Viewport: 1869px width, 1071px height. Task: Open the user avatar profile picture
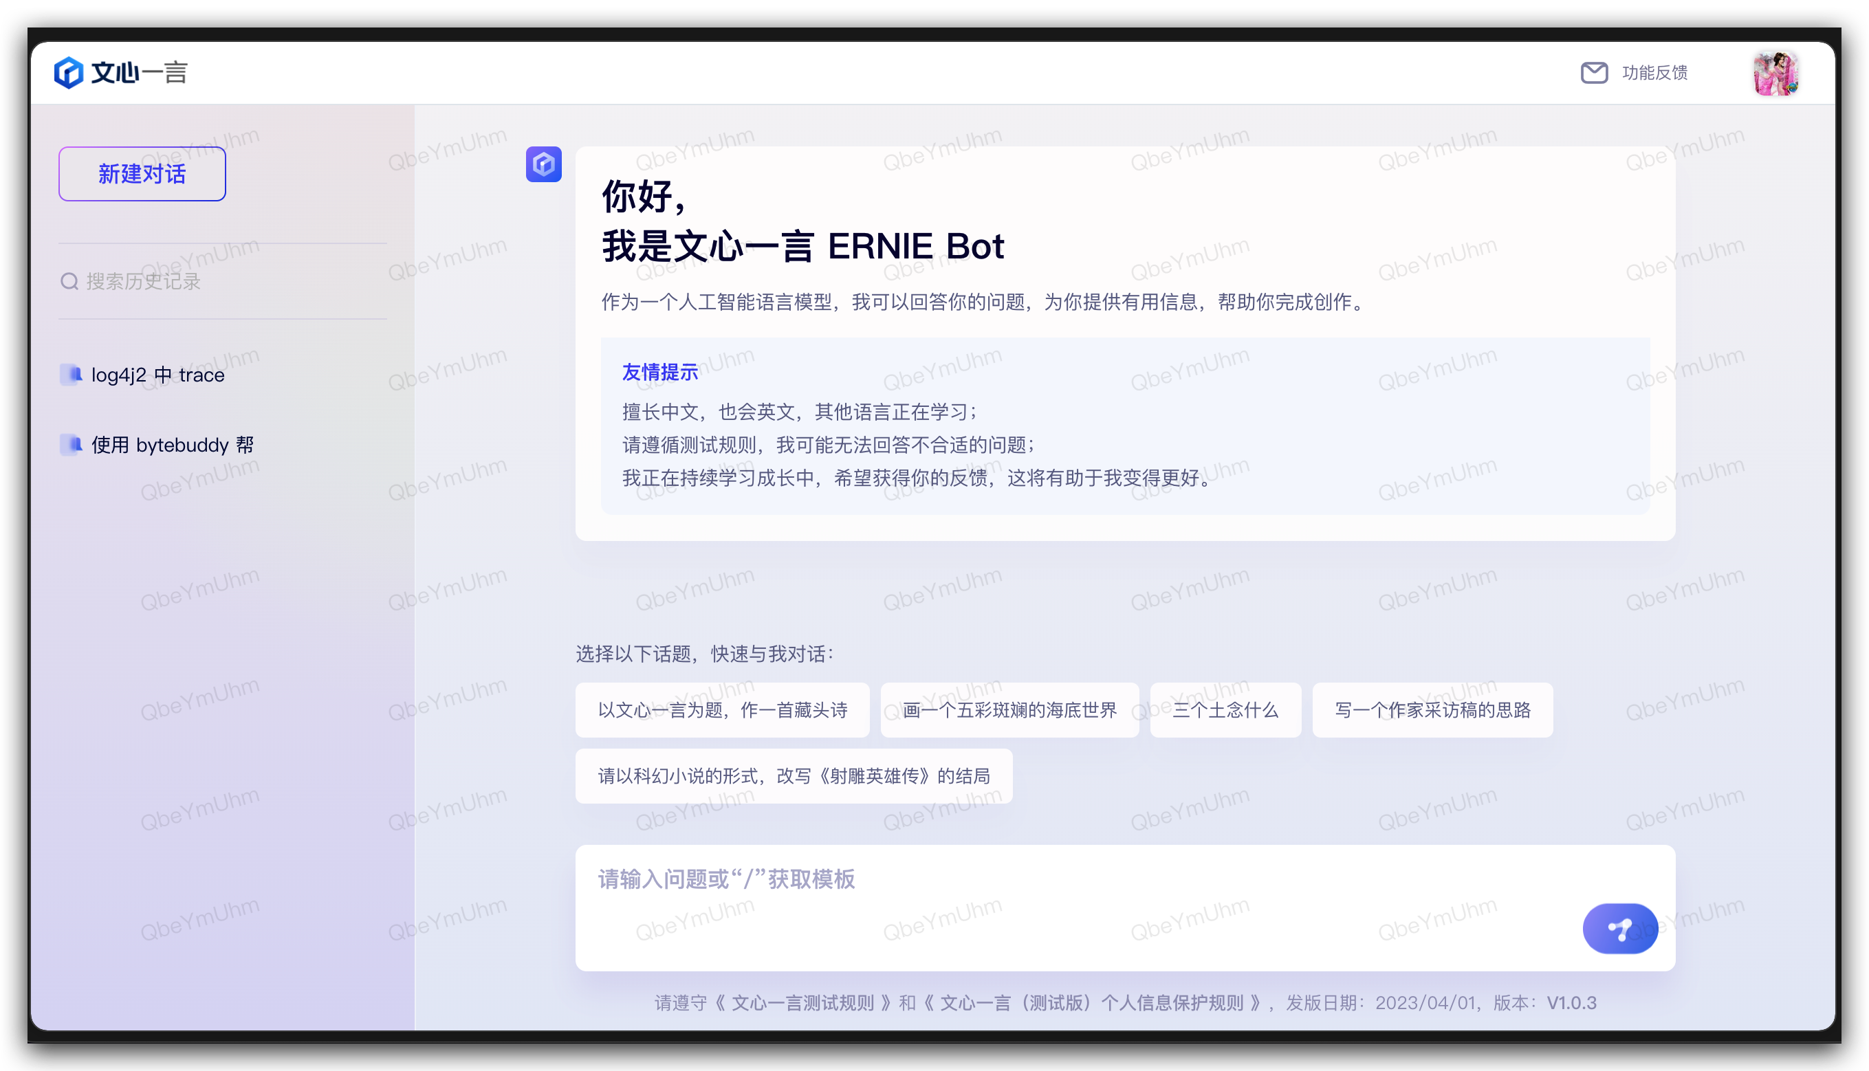pos(1775,73)
